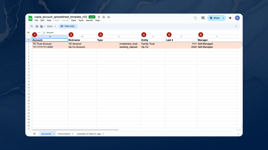Screen dimensions: 268x150
Task: Select row 2 header
Action: [29, 43]
